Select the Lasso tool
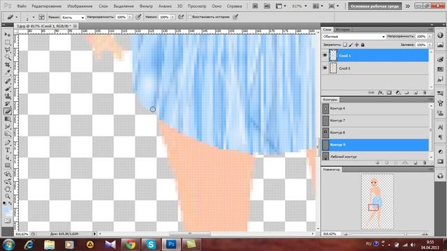 tap(8, 50)
